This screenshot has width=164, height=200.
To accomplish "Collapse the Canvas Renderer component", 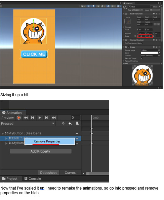I will (124, 40).
